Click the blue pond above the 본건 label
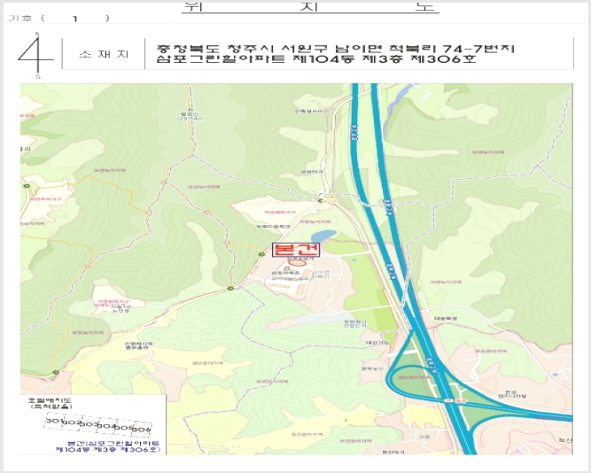 (323, 236)
